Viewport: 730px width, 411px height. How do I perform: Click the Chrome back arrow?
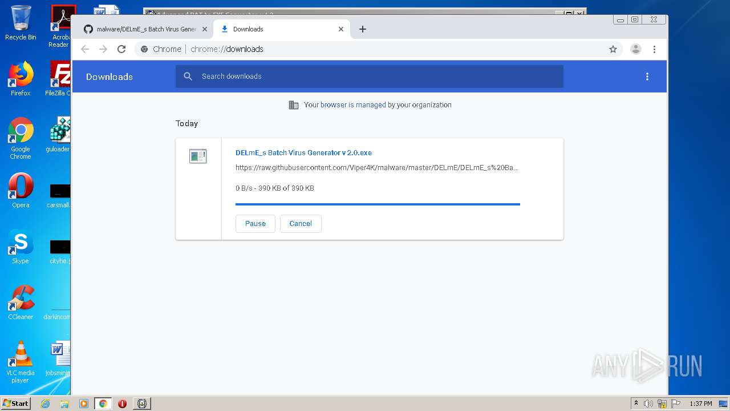[x=85, y=49]
